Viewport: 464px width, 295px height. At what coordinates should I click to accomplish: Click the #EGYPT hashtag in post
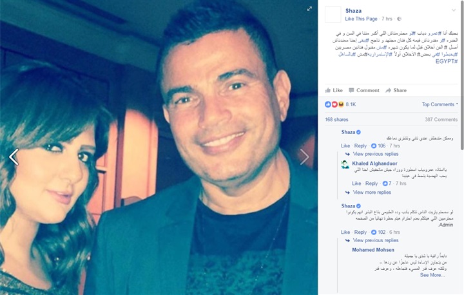[x=447, y=61]
